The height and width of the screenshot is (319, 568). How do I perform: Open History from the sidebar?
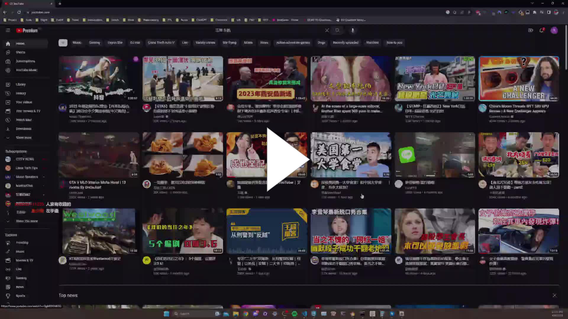point(21,93)
